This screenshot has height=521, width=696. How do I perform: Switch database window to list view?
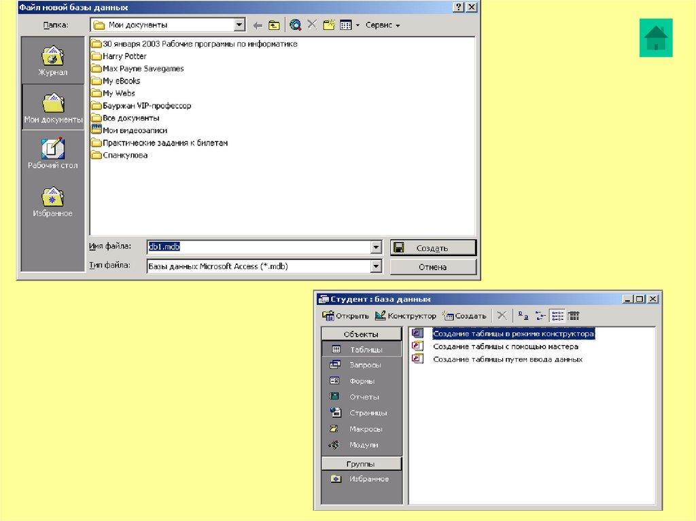(557, 316)
